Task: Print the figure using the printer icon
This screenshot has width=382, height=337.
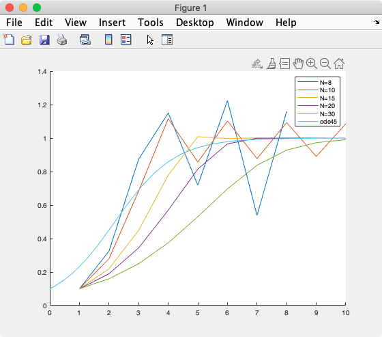Action: coord(62,40)
